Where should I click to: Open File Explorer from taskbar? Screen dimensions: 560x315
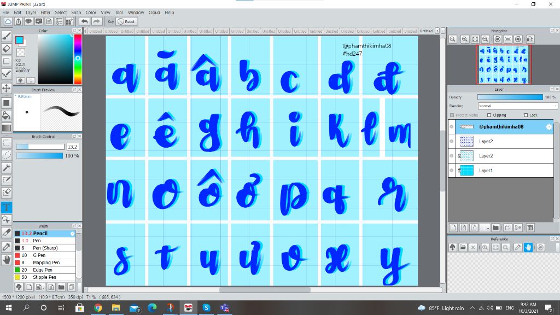[116, 307]
